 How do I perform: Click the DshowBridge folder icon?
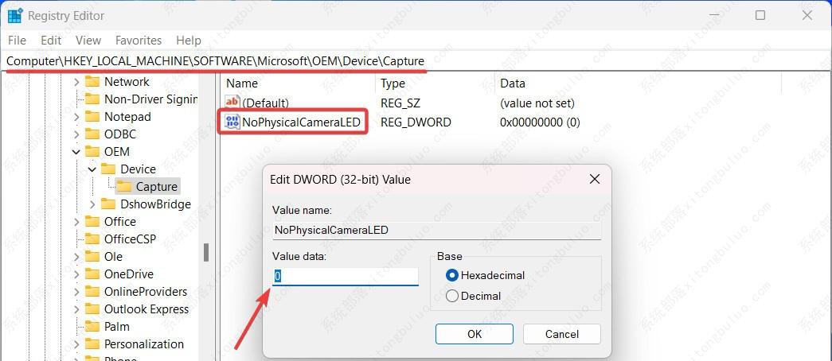[x=108, y=204]
